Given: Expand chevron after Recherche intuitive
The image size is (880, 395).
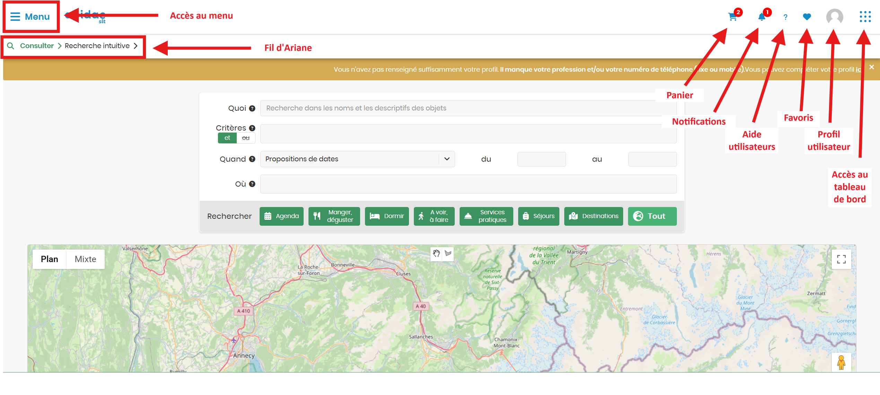Looking at the screenshot, I should pos(136,46).
